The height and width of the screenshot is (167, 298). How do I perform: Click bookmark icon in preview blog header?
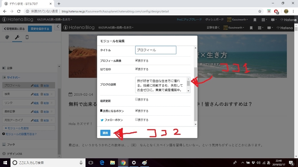pos(251,28)
